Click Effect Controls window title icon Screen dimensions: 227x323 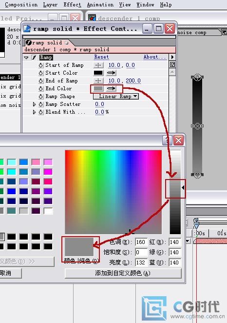tap(27, 29)
